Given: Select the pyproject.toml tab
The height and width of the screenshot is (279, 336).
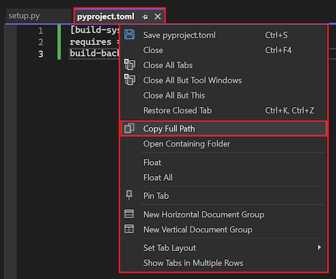Looking at the screenshot, I should click(x=106, y=16).
